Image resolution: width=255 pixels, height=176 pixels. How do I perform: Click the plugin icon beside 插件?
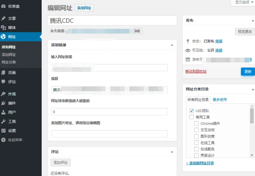tap(3, 103)
